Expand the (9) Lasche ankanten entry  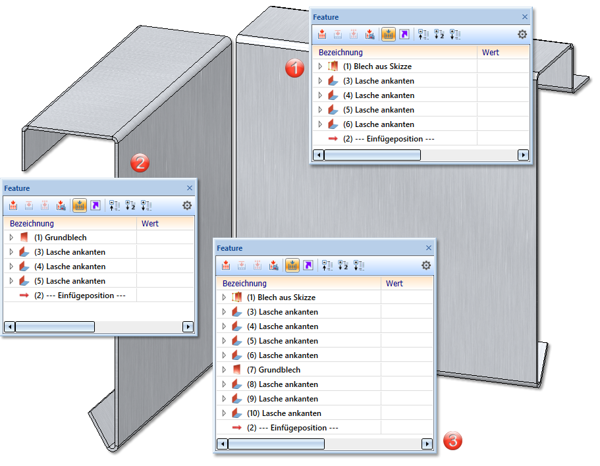[x=224, y=399]
